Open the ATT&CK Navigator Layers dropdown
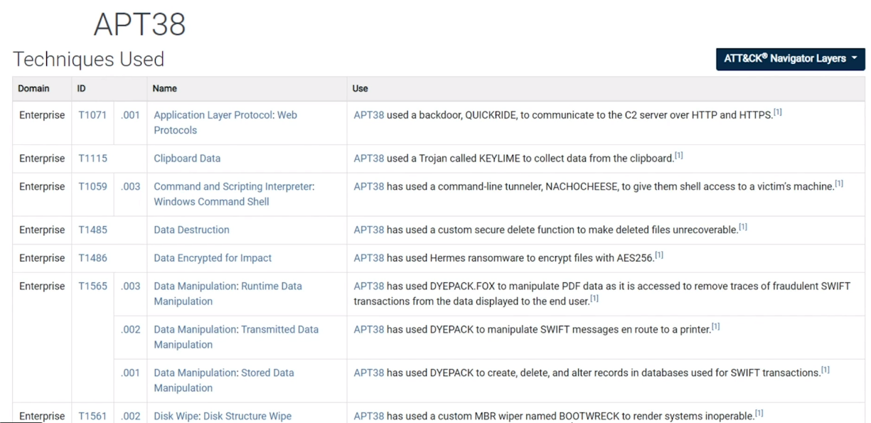The height and width of the screenshot is (423, 871). coord(790,59)
